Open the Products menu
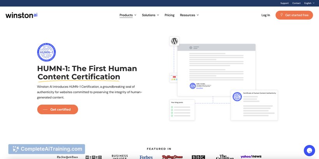This screenshot has height=159, width=319. pyautogui.click(x=126, y=15)
